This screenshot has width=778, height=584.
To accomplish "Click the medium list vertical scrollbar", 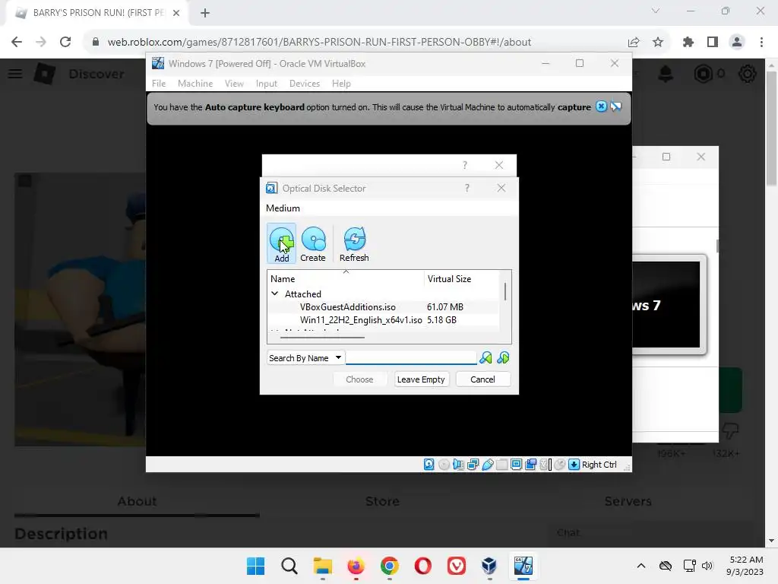I will pyautogui.click(x=505, y=292).
